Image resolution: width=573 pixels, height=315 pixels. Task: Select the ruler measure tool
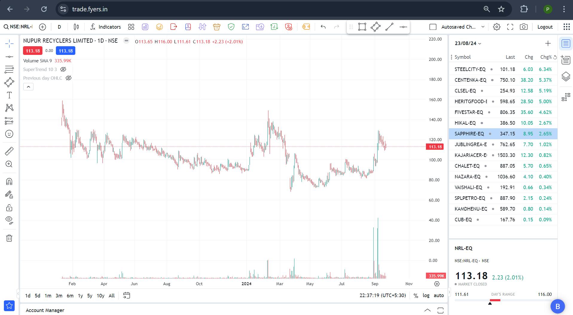(9, 151)
